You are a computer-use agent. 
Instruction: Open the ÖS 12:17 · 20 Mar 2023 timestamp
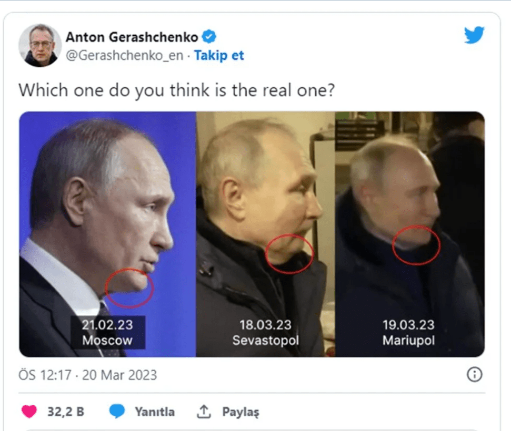pos(88,375)
